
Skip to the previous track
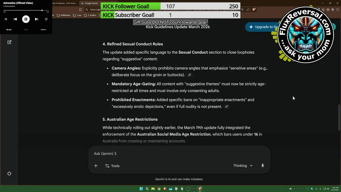point(15,19)
